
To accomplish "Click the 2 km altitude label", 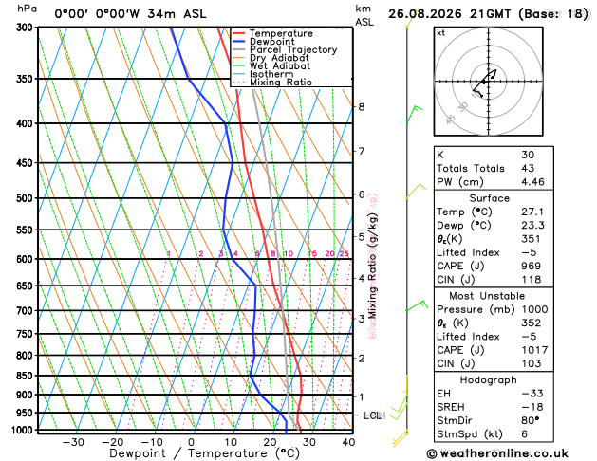I will tap(362, 359).
